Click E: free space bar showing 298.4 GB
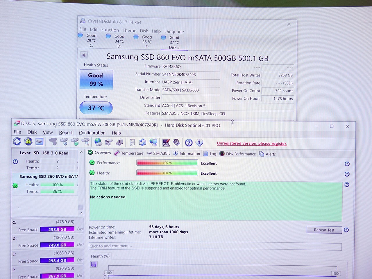 tap(57, 260)
